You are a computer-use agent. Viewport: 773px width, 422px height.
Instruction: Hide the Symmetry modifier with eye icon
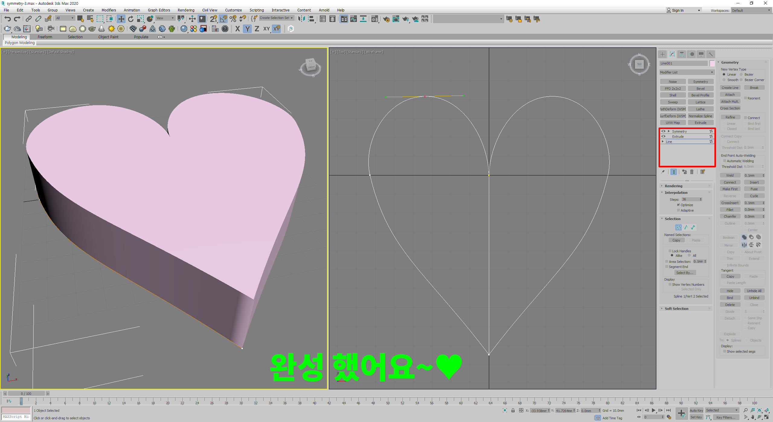663,131
